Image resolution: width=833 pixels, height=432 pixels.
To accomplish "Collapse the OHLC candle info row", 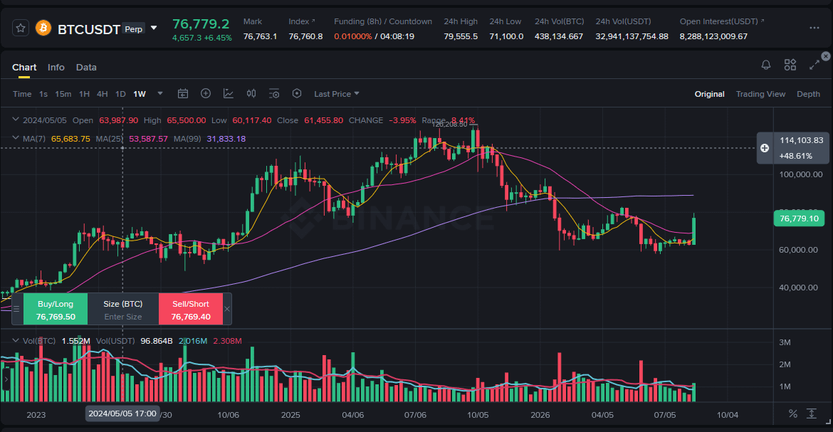I will [x=16, y=120].
